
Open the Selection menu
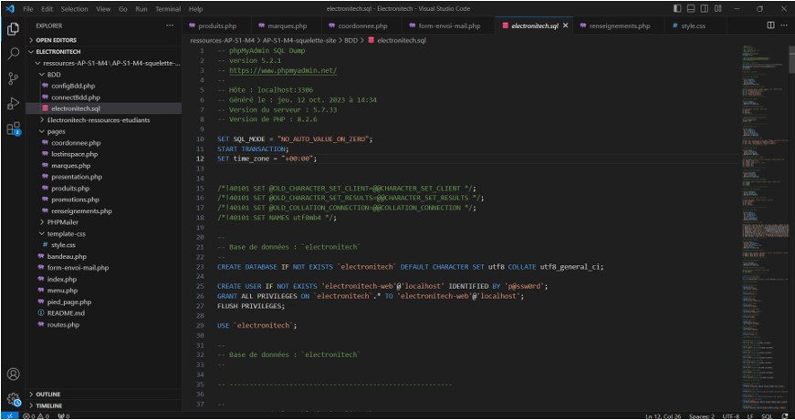point(74,9)
